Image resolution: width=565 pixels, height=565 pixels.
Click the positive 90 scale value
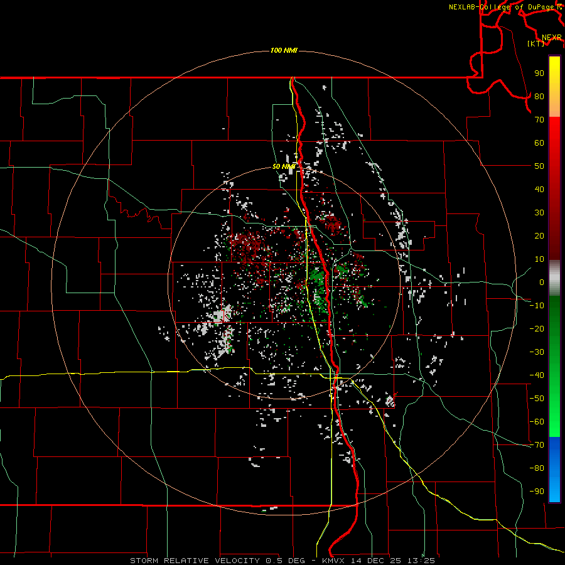click(539, 73)
